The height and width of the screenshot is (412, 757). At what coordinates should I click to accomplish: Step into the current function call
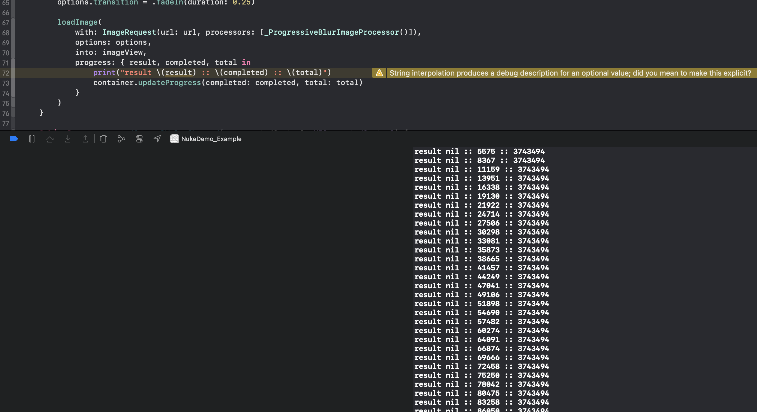68,139
